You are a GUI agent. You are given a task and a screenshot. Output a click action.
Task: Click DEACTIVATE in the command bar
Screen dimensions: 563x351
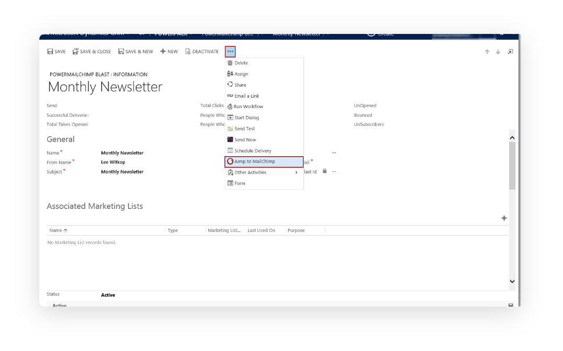202,52
